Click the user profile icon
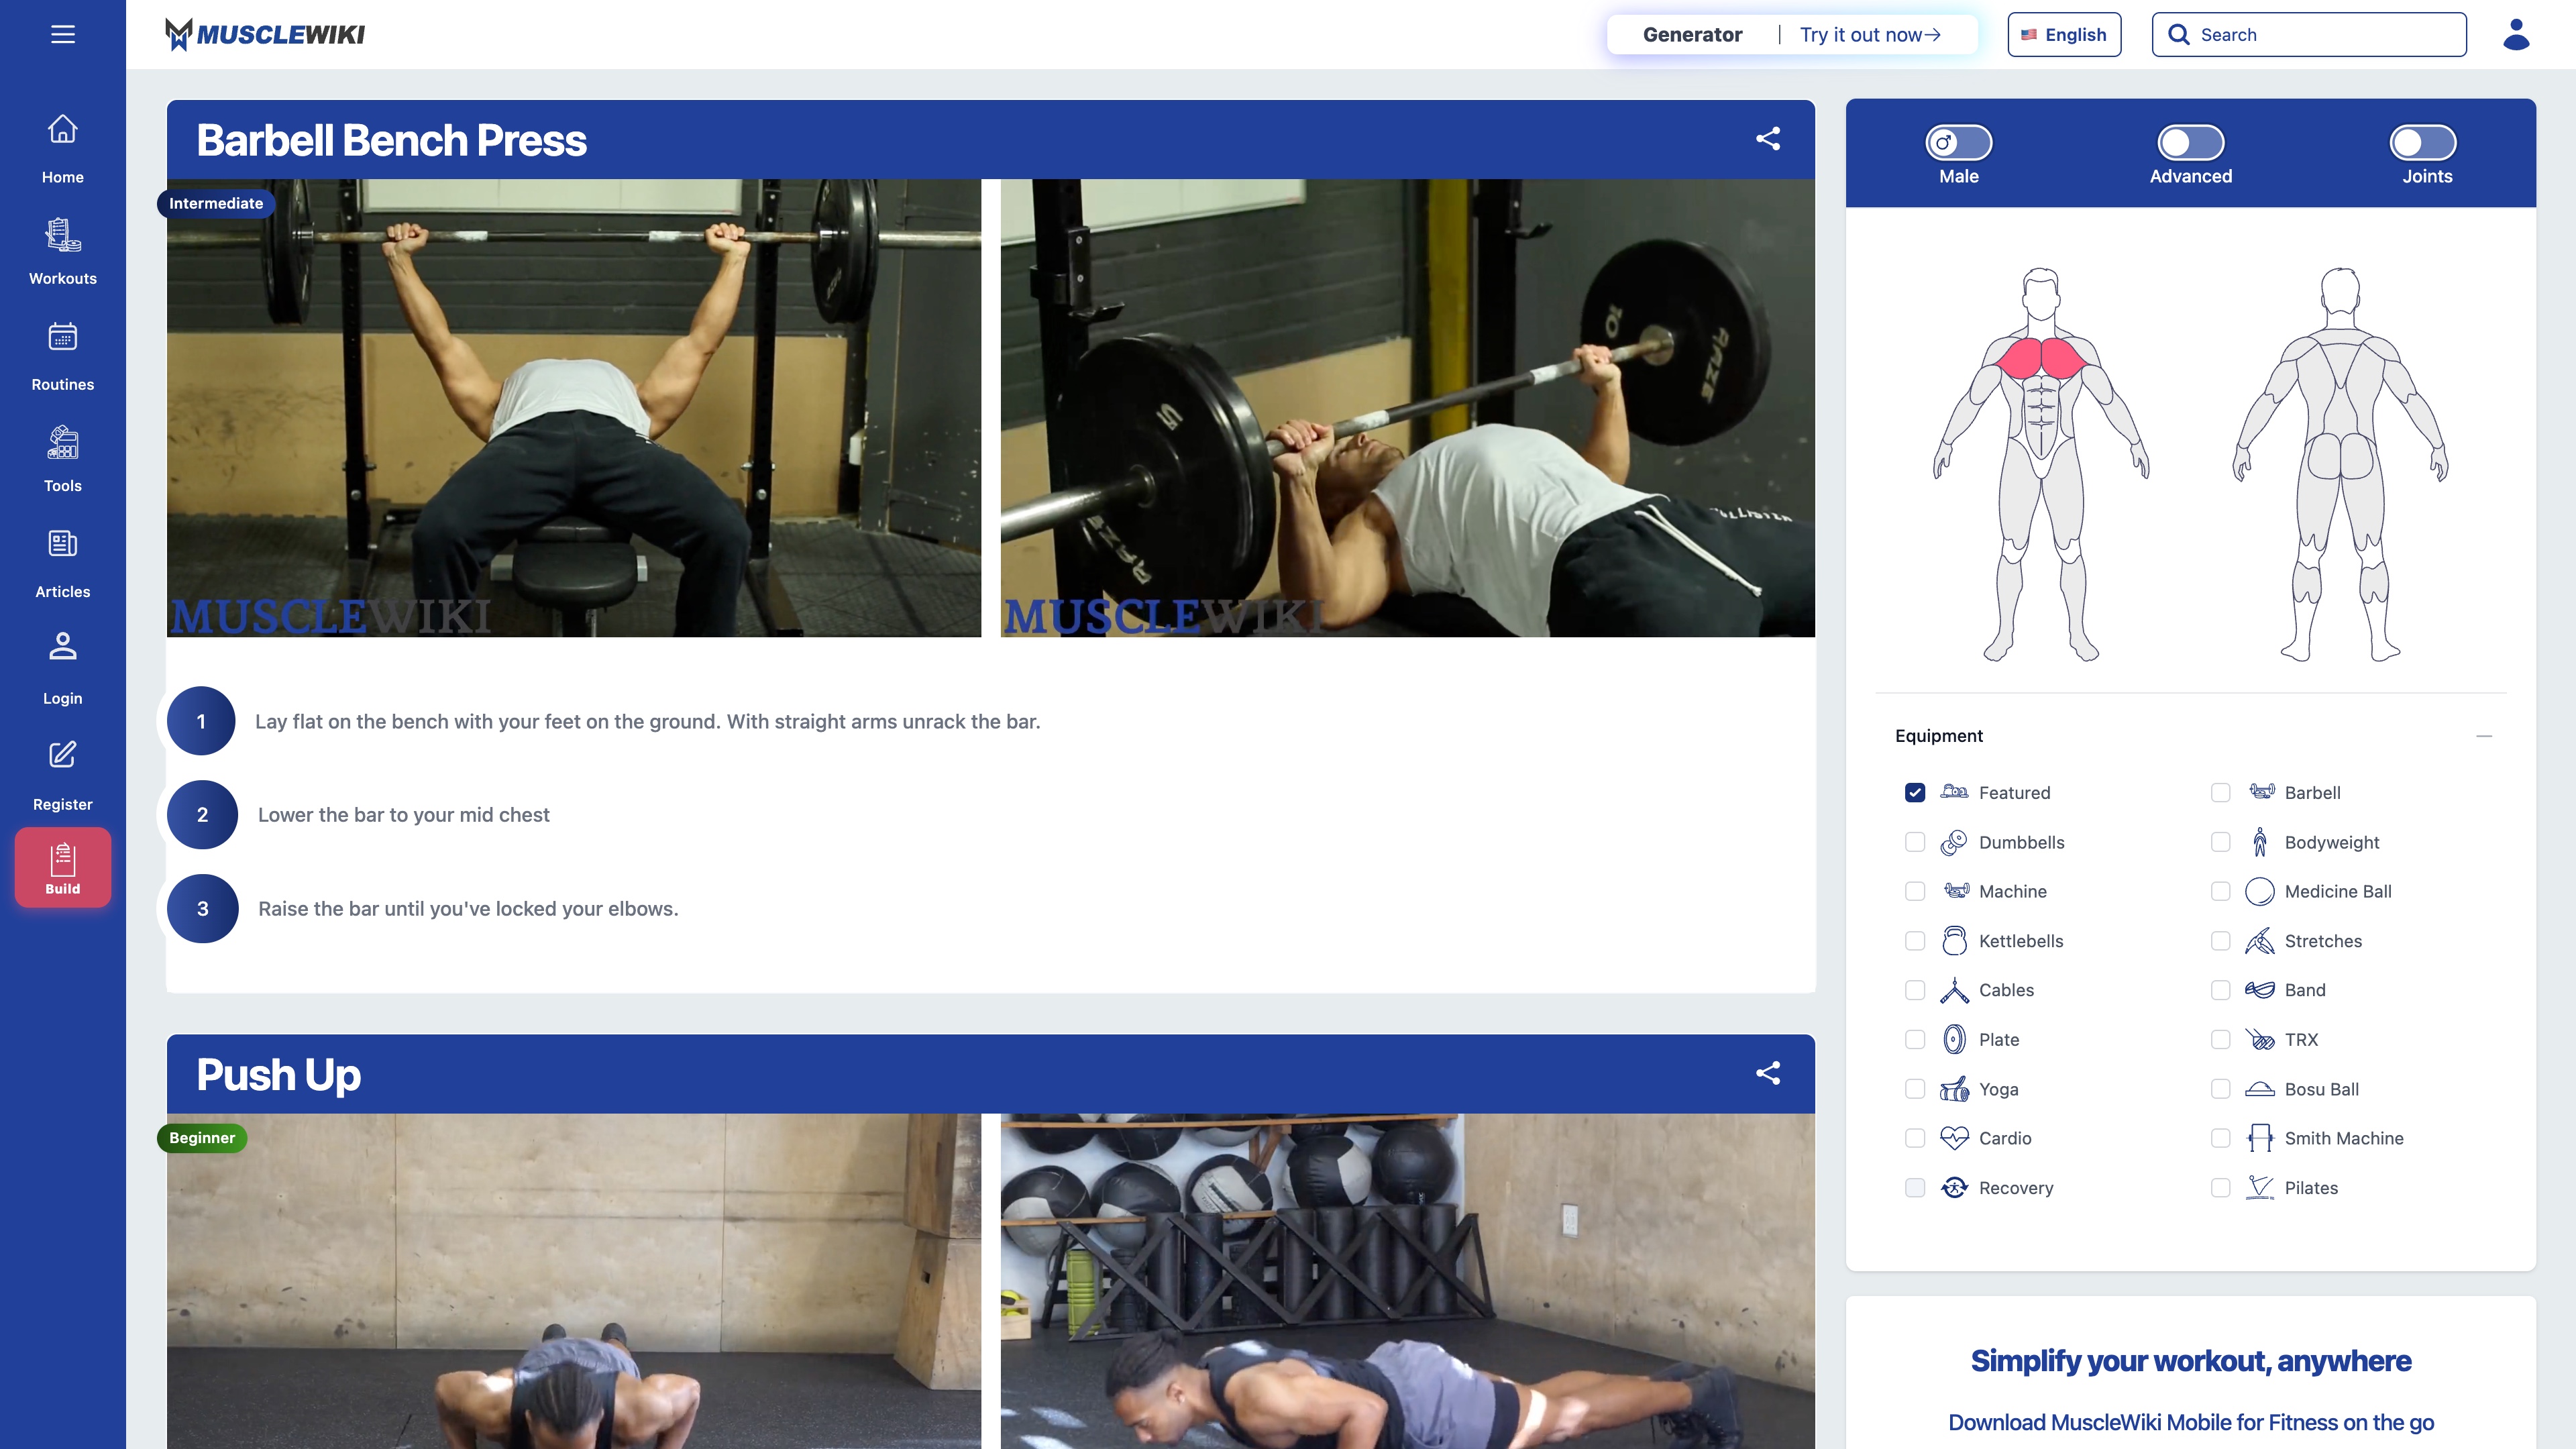This screenshot has width=2576, height=1449. click(2516, 34)
